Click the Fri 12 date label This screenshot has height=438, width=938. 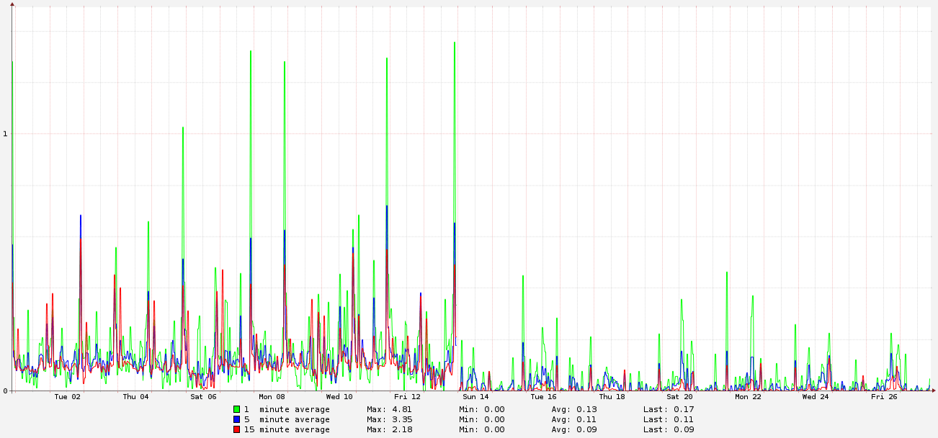(x=408, y=396)
